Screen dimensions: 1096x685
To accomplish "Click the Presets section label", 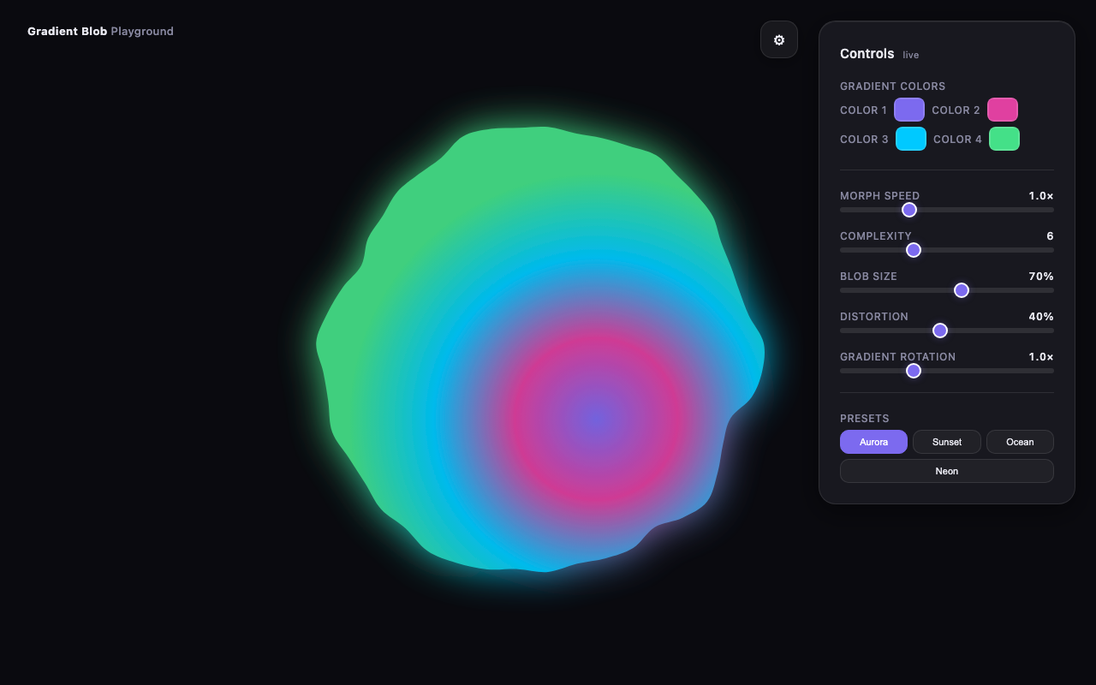I will coord(865,419).
